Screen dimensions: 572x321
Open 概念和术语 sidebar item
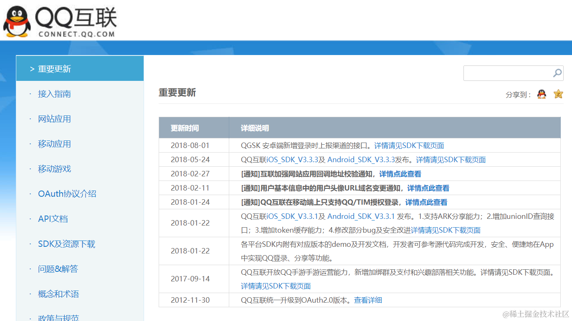(x=58, y=294)
